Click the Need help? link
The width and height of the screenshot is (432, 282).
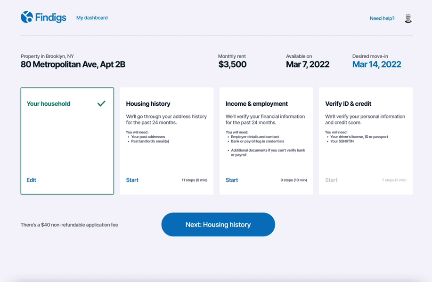pyautogui.click(x=382, y=18)
